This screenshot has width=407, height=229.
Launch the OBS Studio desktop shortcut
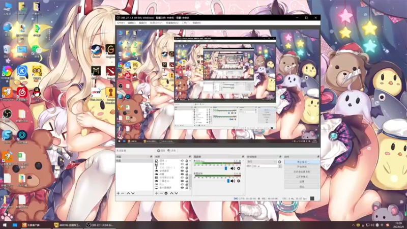coord(7,115)
